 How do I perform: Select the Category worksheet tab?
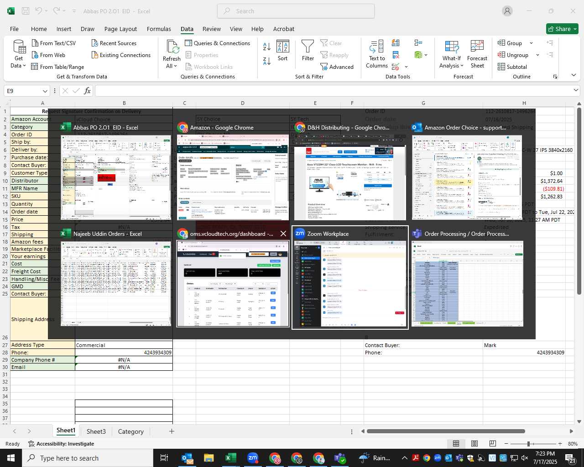[131, 431]
